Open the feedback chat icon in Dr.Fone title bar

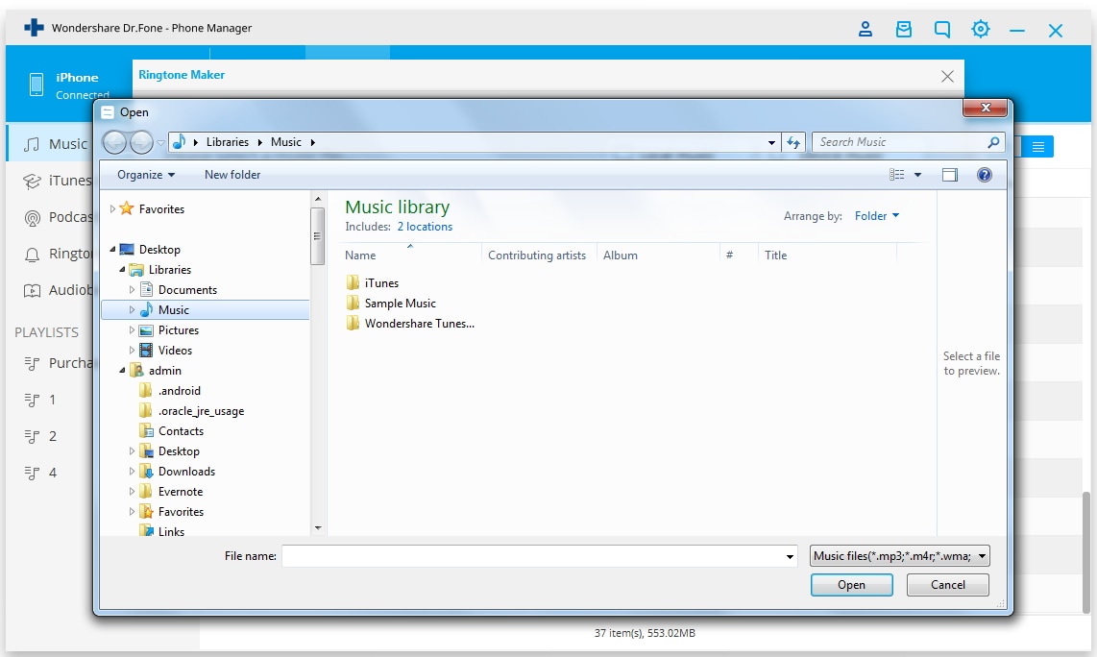tap(942, 29)
